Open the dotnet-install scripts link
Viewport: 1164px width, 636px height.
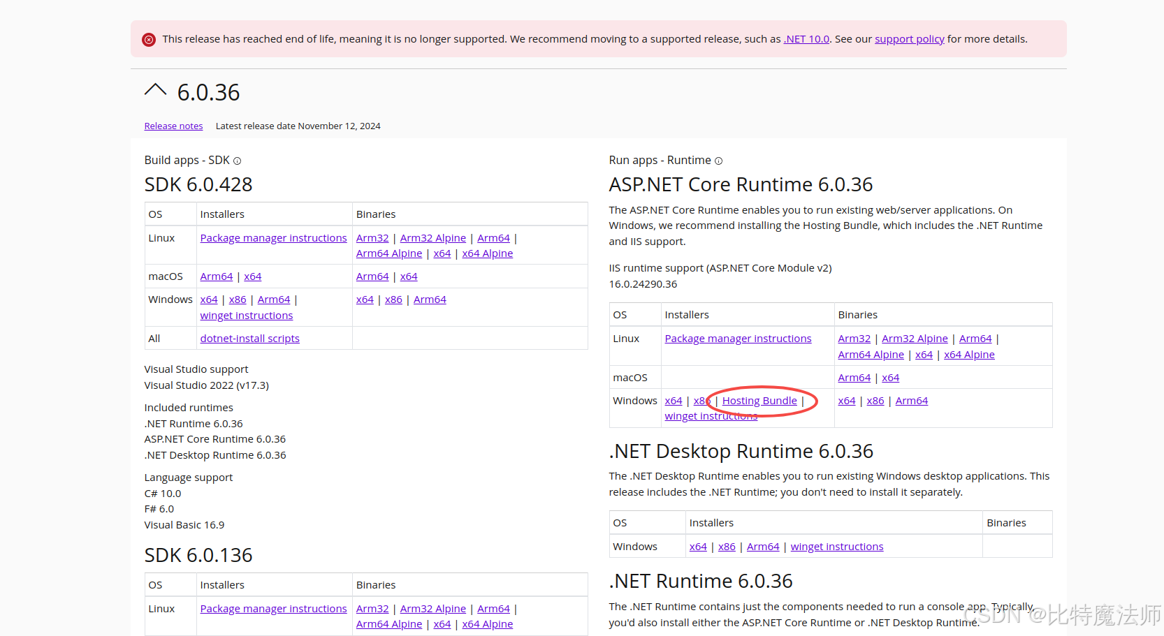[x=249, y=339]
